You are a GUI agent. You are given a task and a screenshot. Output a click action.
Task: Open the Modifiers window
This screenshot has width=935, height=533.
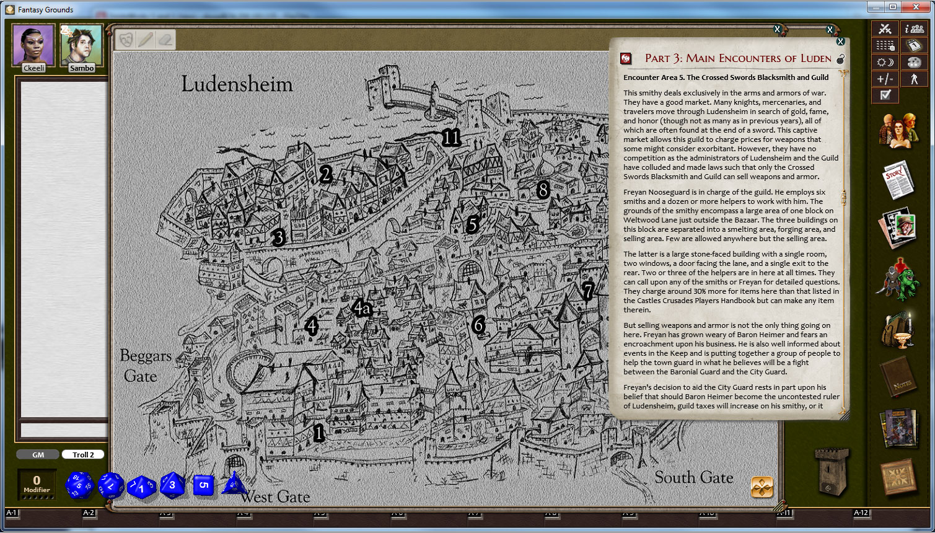[x=885, y=78]
